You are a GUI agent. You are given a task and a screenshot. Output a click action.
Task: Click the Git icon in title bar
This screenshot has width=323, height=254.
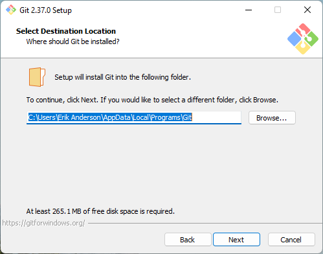(11, 10)
